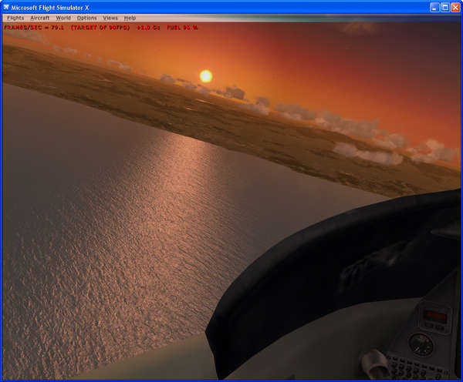463x382 pixels.
Task: Click the red digital display in the cockpit
Action: 435,317
